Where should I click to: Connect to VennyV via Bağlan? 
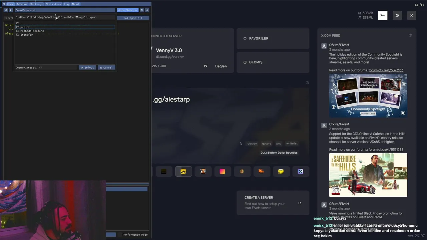(x=221, y=66)
